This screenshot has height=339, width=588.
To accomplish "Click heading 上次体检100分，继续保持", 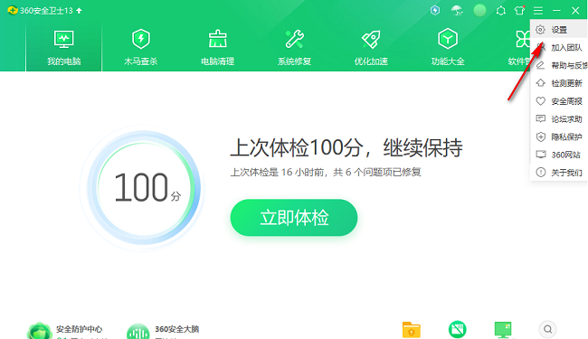I will pos(346,147).
